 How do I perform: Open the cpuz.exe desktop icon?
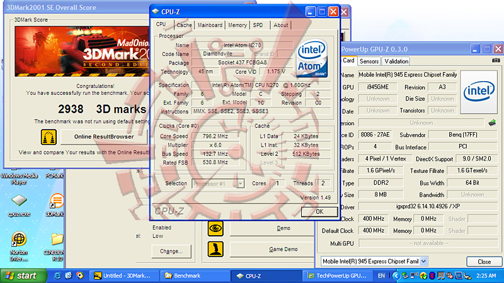19,205
